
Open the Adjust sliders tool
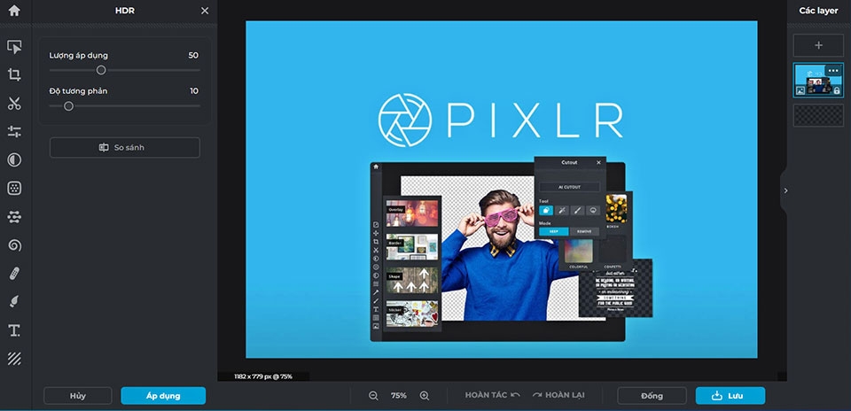tap(14, 131)
